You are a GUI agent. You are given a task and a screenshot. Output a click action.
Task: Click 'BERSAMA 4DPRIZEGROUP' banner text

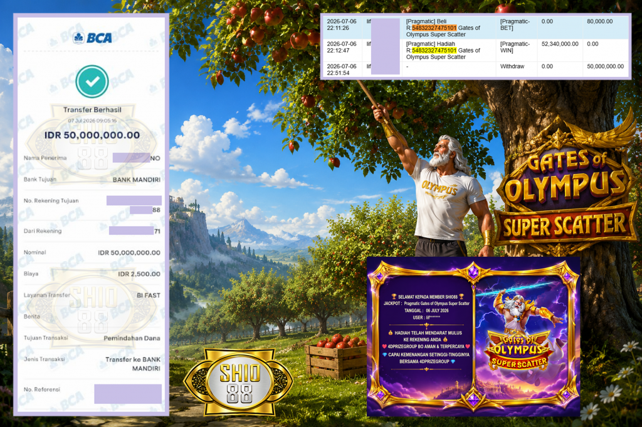(424, 361)
